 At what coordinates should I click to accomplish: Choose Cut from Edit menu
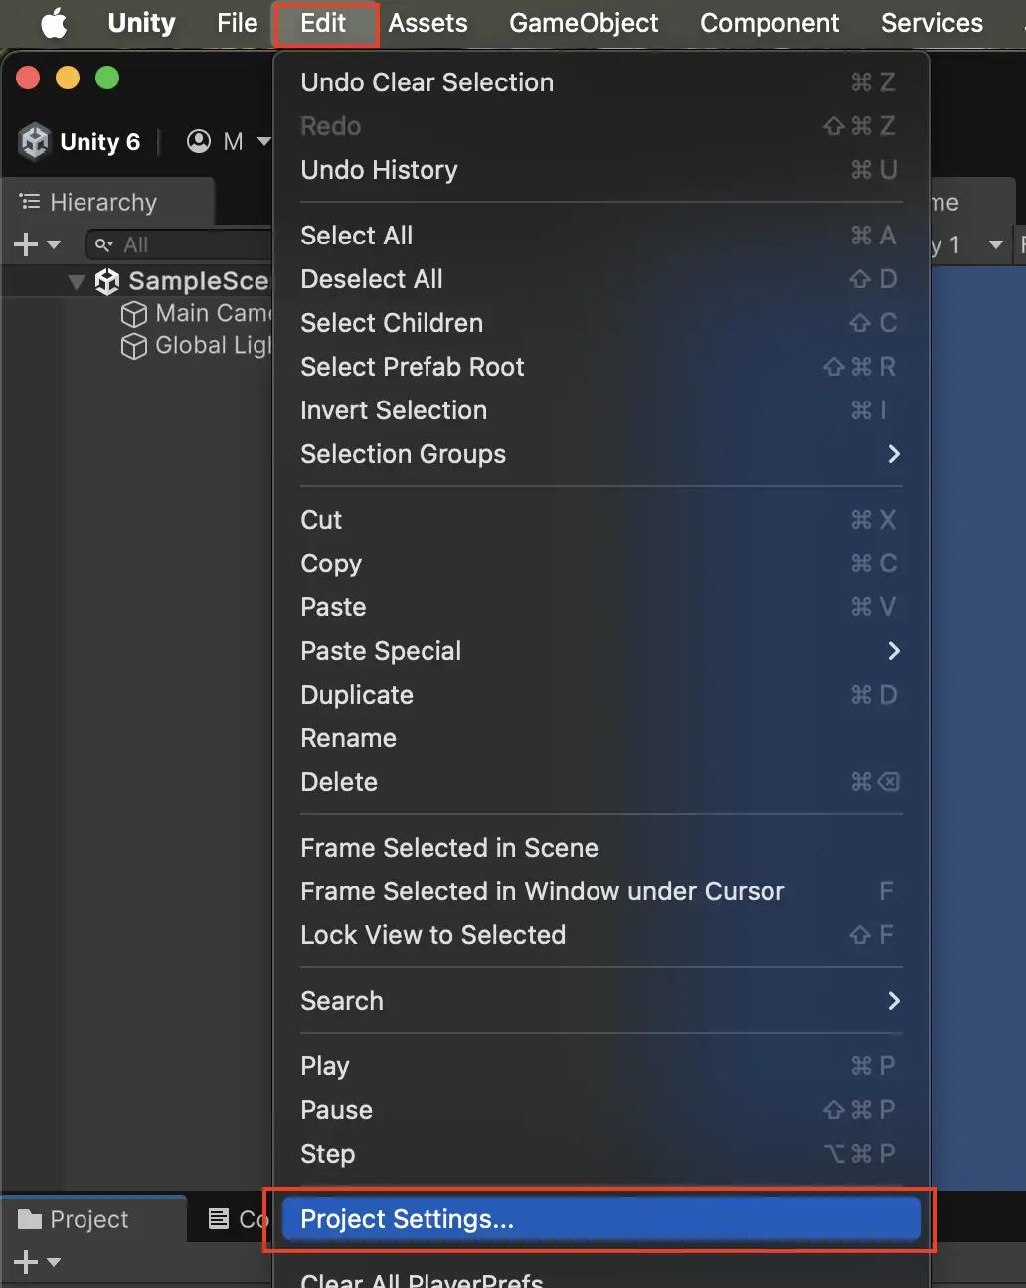pyautogui.click(x=600, y=520)
